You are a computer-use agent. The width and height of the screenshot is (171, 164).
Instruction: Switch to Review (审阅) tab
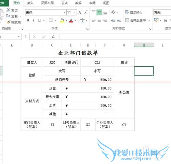click(x=92, y=3)
